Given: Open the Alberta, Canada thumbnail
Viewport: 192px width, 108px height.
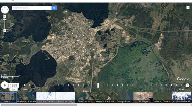Looking at the screenshot, I should [162, 97].
